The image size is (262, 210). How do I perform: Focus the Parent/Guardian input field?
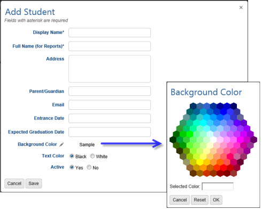110,91
